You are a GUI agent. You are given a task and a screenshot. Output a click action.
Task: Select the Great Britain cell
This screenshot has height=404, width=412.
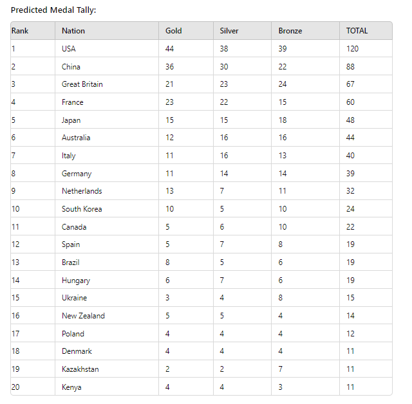82,84
